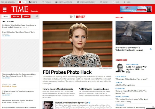Open TIME in the network bar
The image size is (155, 109).
tap(22, 2)
